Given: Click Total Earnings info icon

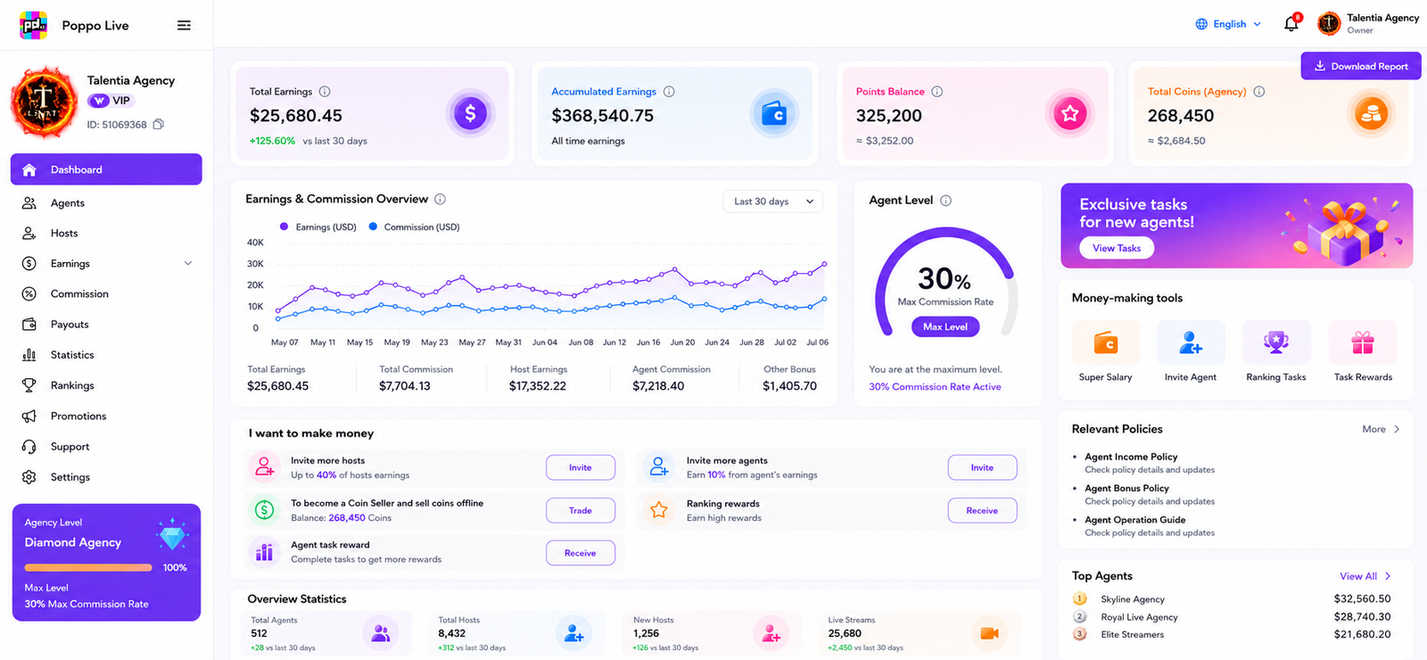Looking at the screenshot, I should click(325, 91).
